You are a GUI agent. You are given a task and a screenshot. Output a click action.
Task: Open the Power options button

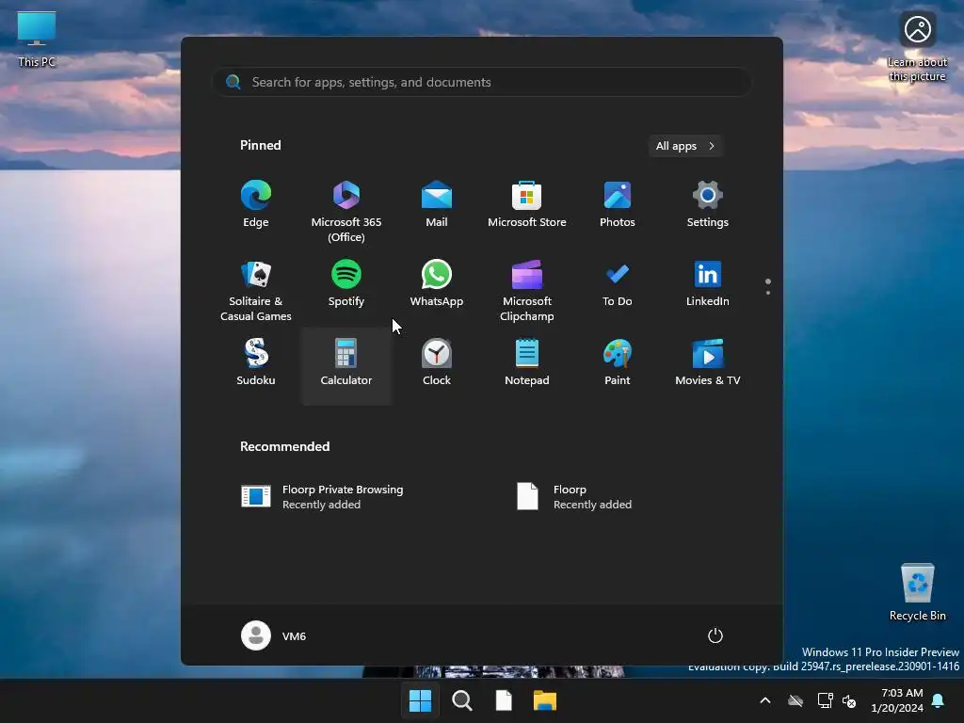click(715, 635)
